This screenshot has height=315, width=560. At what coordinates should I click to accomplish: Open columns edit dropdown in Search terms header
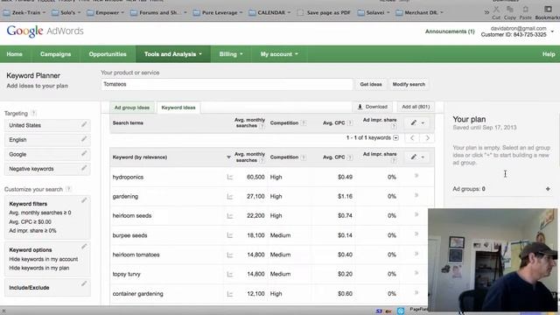(417, 122)
